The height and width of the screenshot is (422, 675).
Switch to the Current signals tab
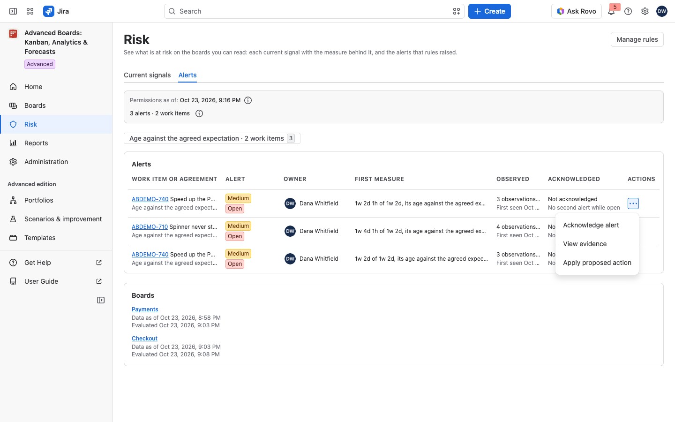147,75
